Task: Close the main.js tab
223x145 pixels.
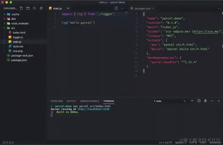Action: tap(68, 8)
